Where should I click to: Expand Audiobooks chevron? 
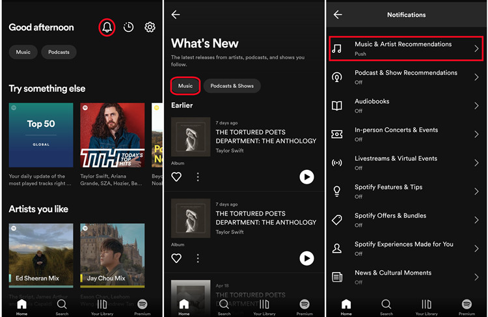[x=476, y=105]
